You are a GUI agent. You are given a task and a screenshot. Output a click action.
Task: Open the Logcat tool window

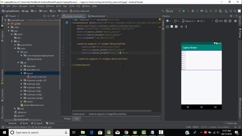[37, 123]
